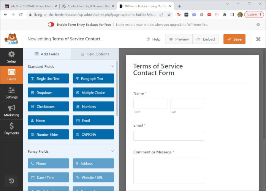
Task: Collapse the Fancy Fields section
Action: 112,151
